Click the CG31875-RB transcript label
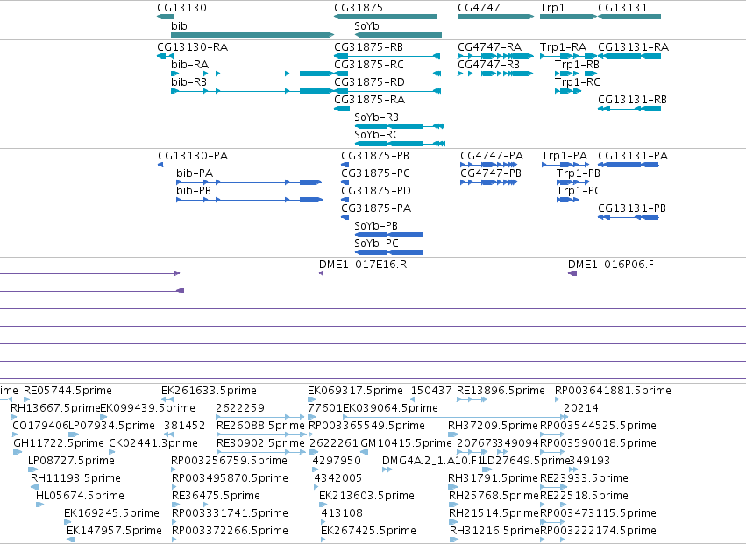Screen dimensions: 746x544 369,47
